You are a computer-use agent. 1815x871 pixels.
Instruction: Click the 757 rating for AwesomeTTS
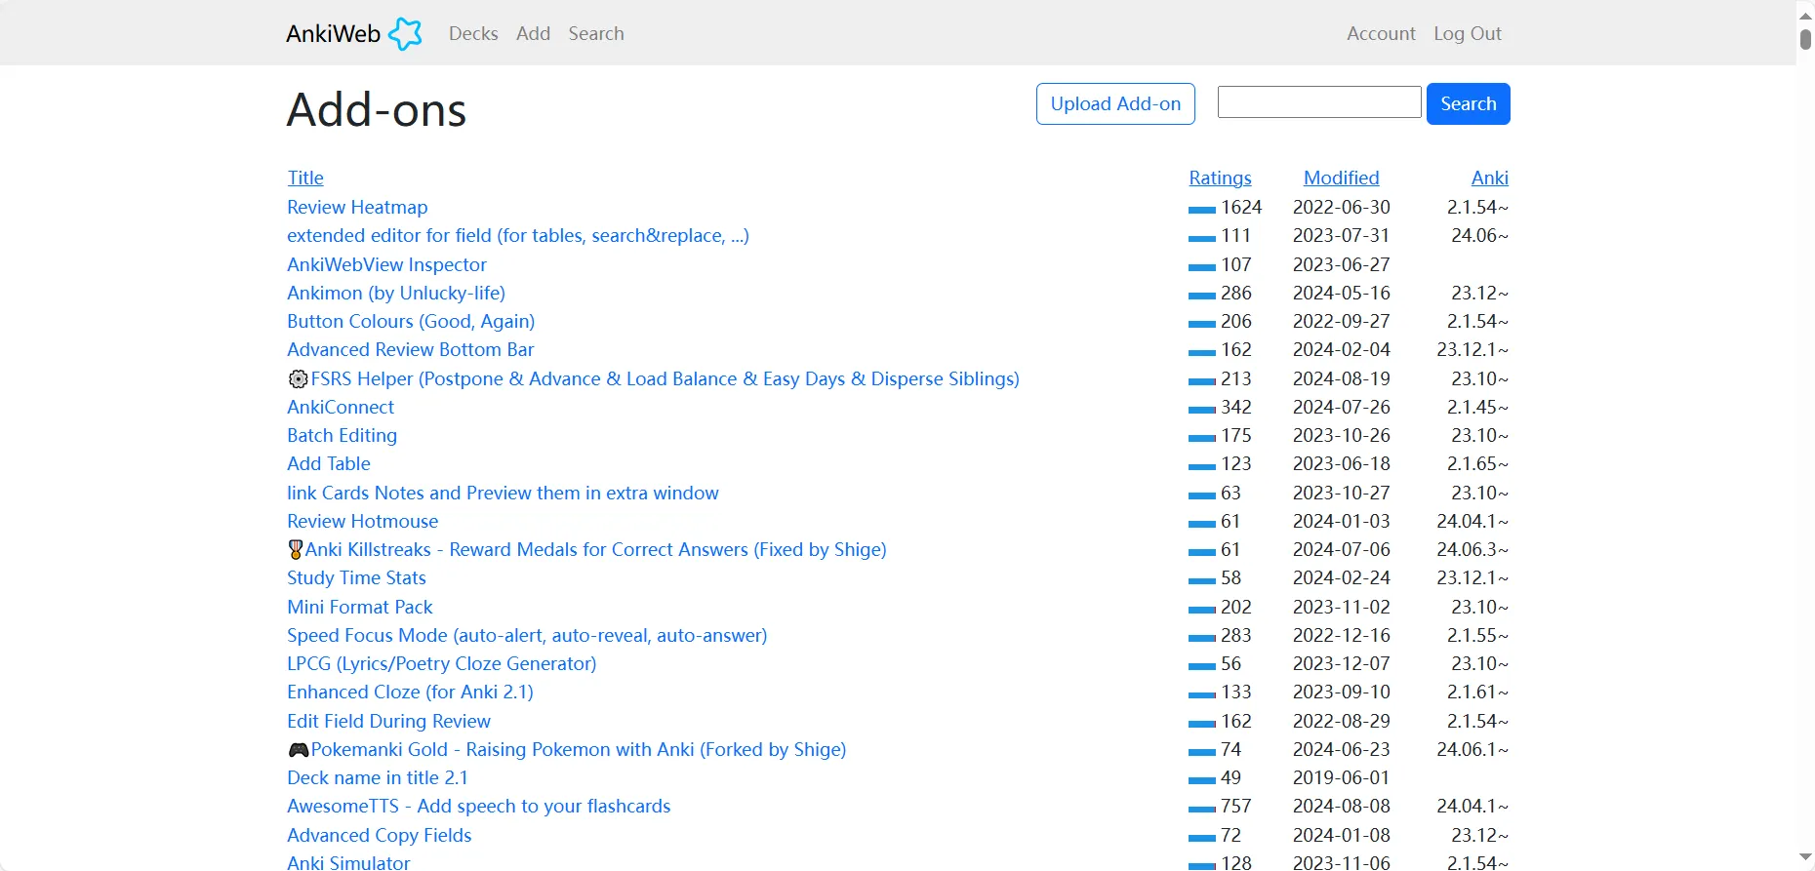1235,806
